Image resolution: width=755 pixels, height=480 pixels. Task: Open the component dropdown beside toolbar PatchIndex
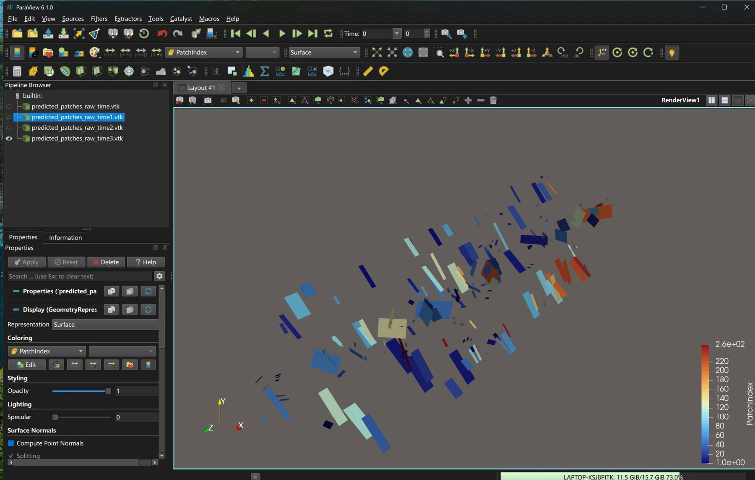tap(262, 52)
